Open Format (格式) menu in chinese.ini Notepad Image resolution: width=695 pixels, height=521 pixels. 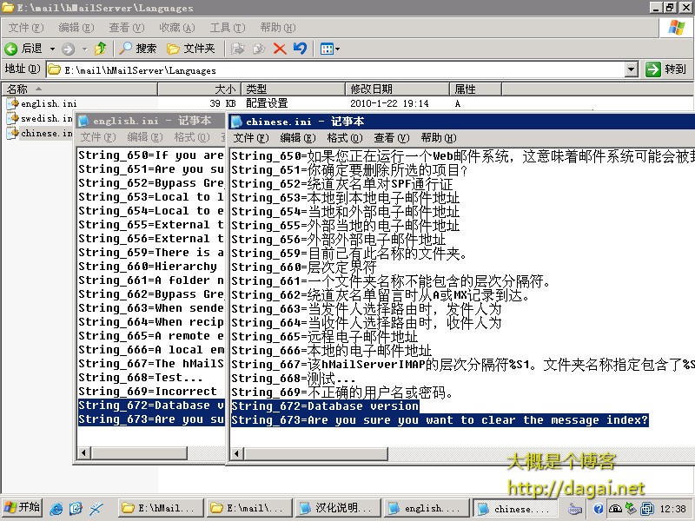[345, 138]
